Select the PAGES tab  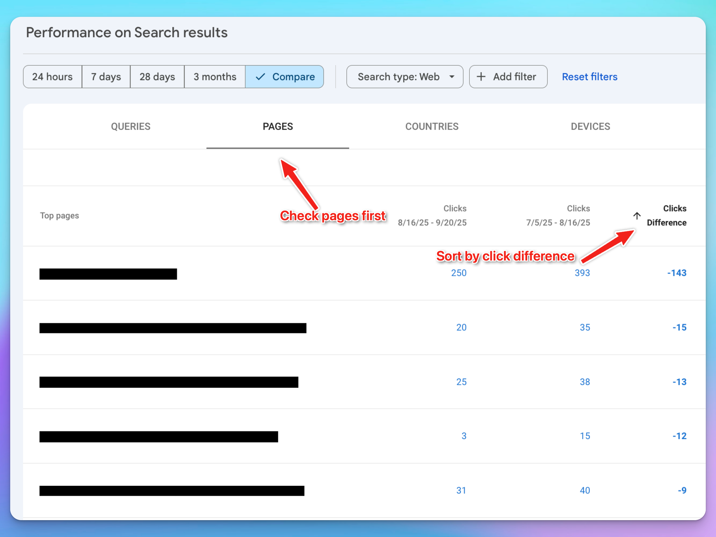tap(278, 126)
